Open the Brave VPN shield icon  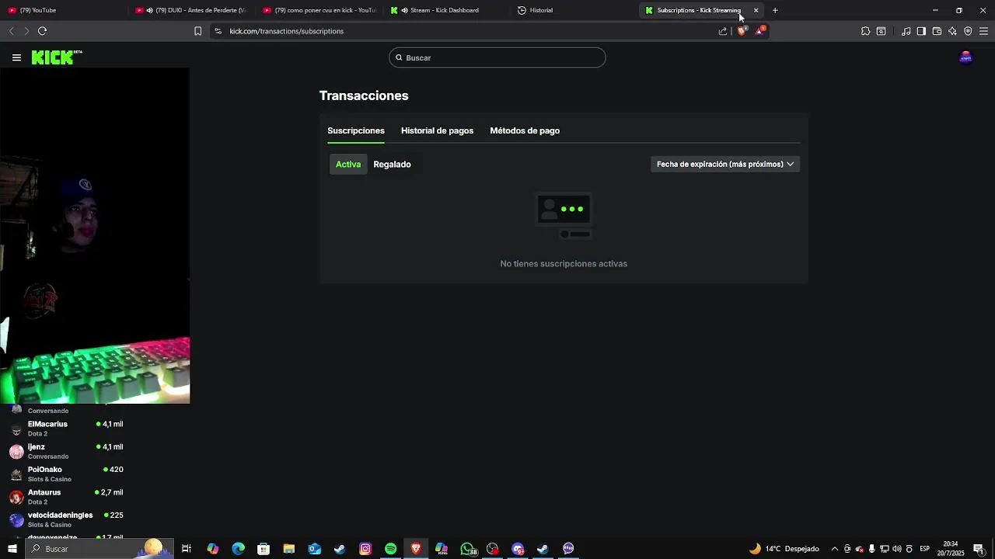pos(968,31)
